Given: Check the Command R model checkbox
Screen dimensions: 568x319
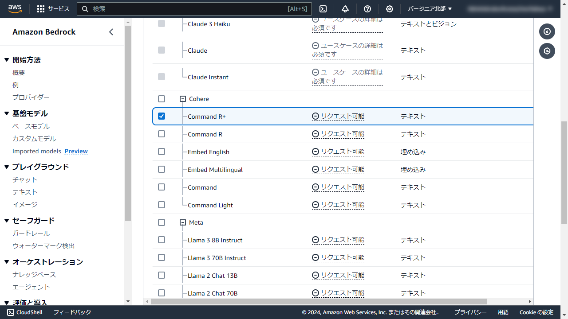Looking at the screenshot, I should tap(162, 134).
